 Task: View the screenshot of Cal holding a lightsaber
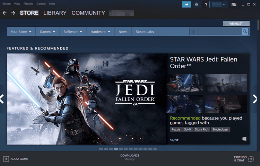[x=226, y=104]
